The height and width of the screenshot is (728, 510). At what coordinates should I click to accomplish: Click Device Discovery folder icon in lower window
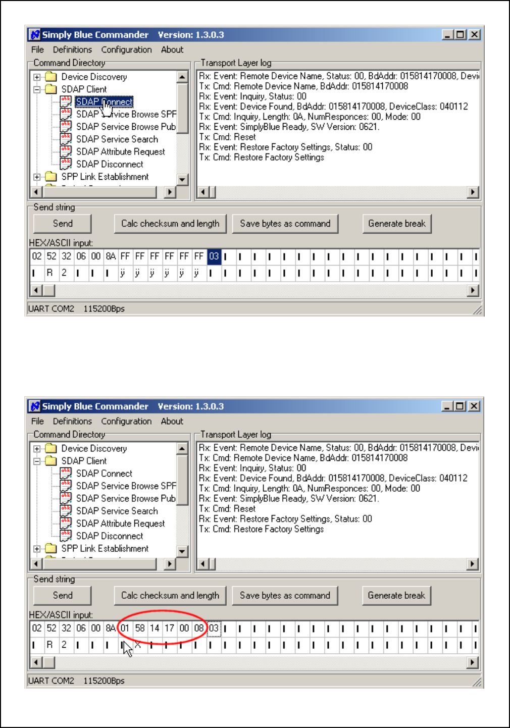[51, 448]
